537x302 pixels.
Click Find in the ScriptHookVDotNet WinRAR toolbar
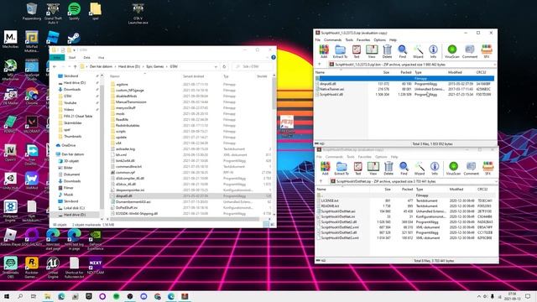coord(404,168)
